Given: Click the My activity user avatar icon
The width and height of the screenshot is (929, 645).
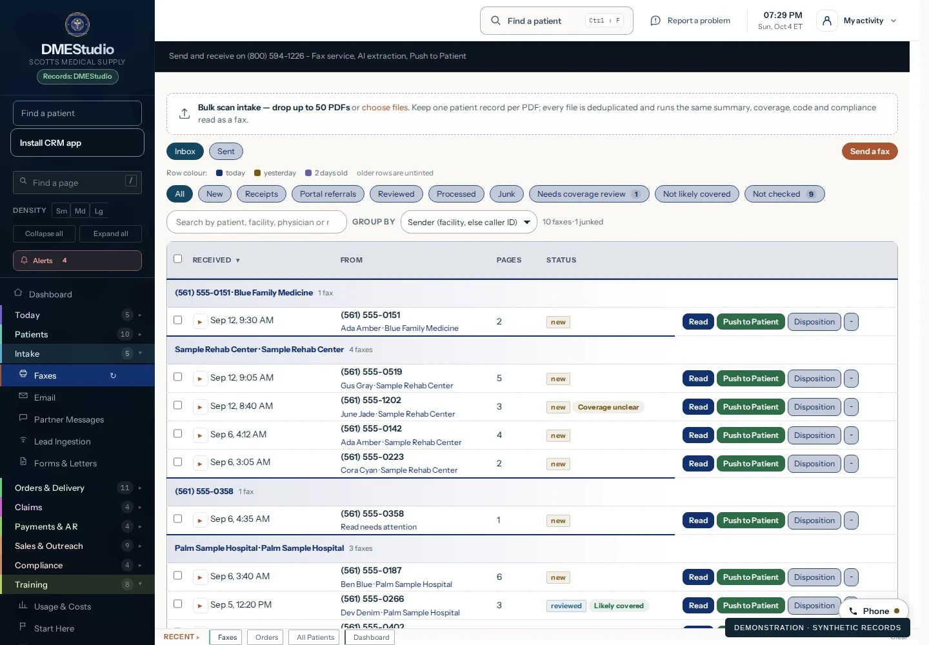Looking at the screenshot, I should [x=827, y=21].
